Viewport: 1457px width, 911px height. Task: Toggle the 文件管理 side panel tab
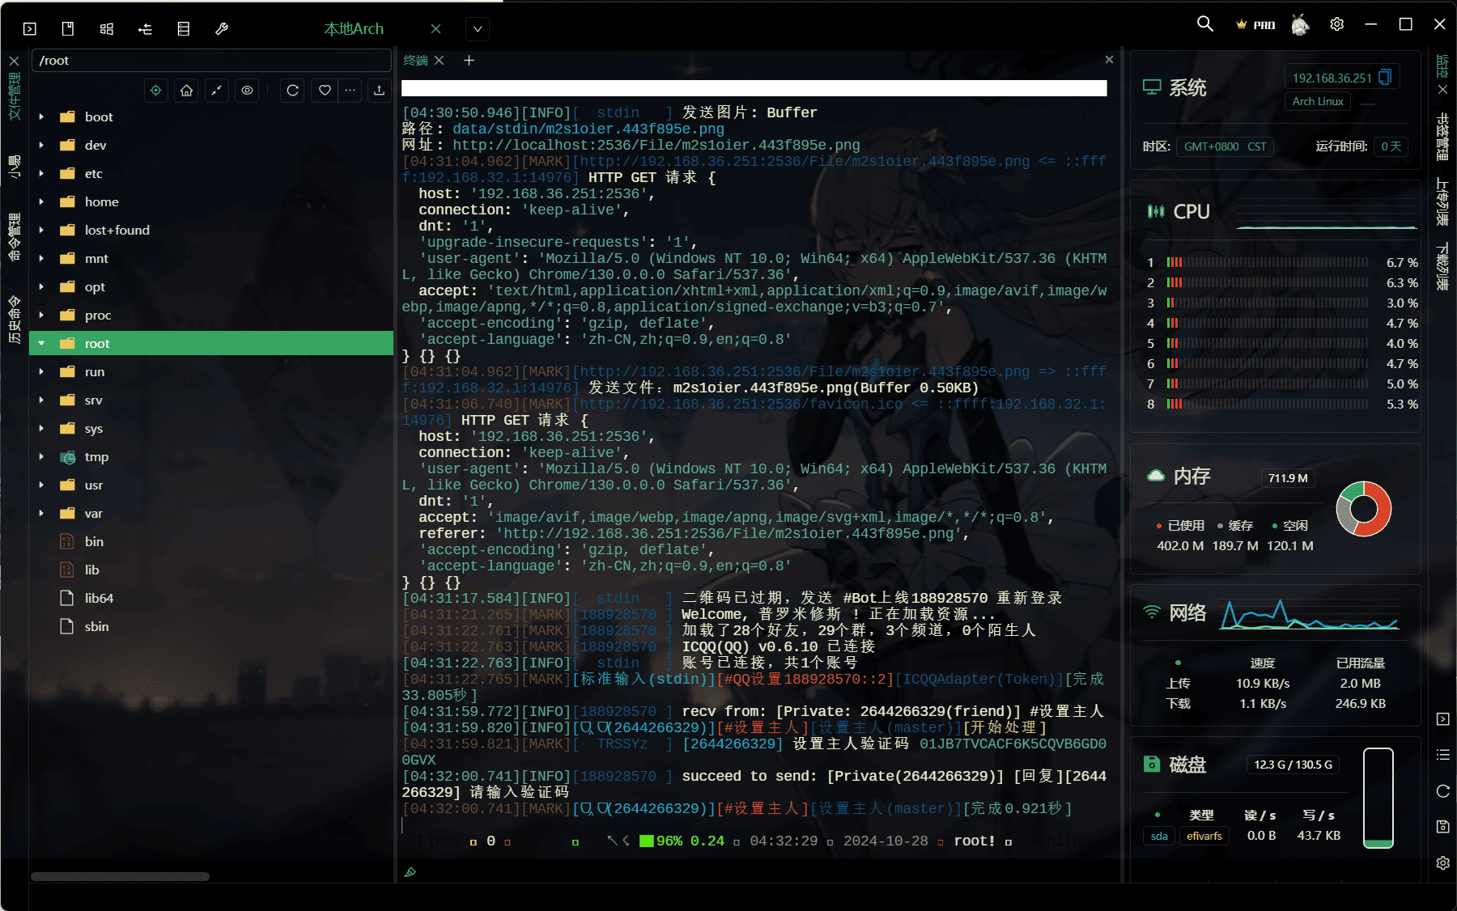pyautogui.click(x=15, y=96)
